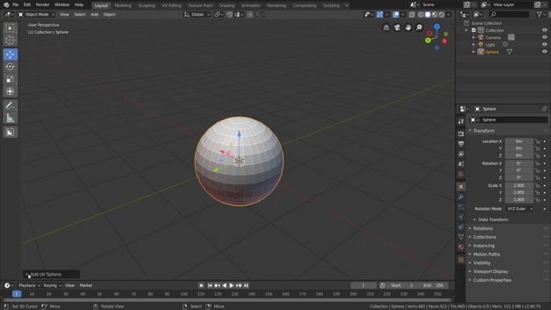Image resolution: width=551 pixels, height=310 pixels.
Task: Expand the Instancing panel
Action: [484, 245]
